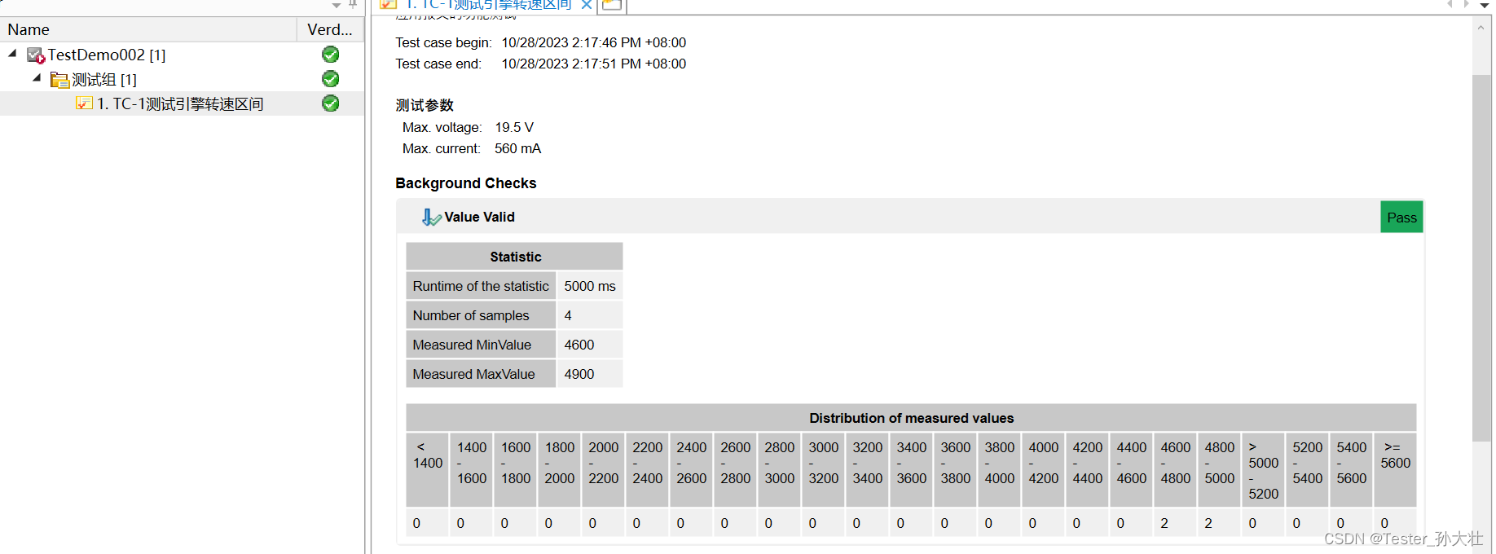Click the 4000 - 4200 distribution column
The width and height of the screenshot is (1496, 554).
[x=1044, y=470]
